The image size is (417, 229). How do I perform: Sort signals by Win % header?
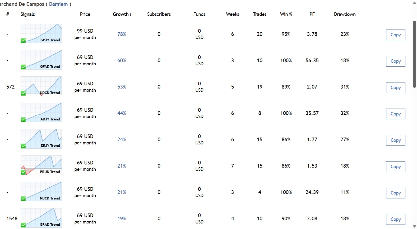tap(286, 14)
